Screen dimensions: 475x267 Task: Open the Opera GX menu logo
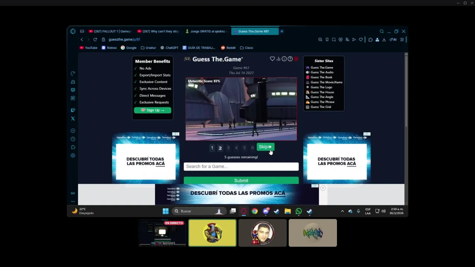pyautogui.click(x=73, y=31)
